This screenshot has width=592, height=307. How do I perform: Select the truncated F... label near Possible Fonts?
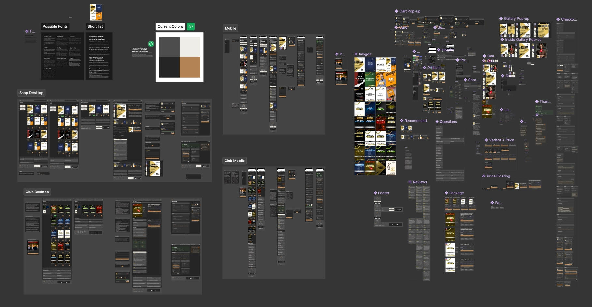pyautogui.click(x=32, y=31)
